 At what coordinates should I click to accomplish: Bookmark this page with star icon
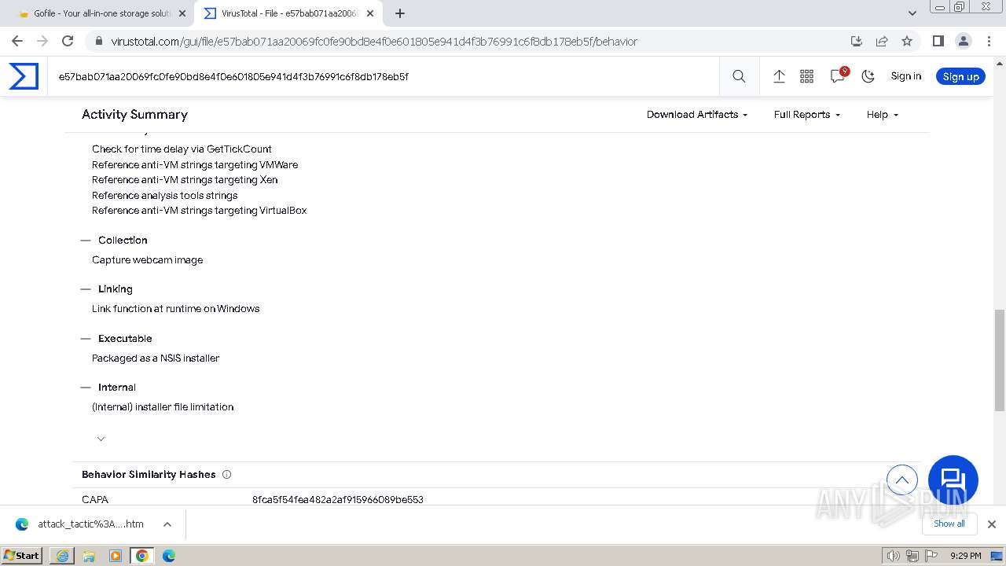click(x=907, y=41)
